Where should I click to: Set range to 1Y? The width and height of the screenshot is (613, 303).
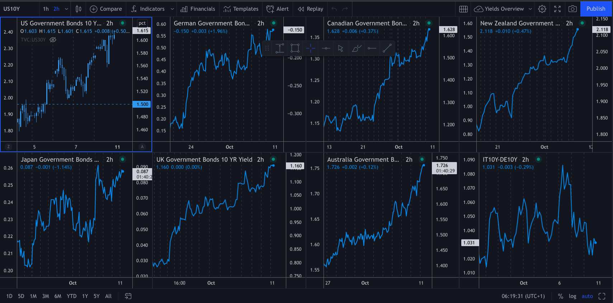pyautogui.click(x=85, y=296)
